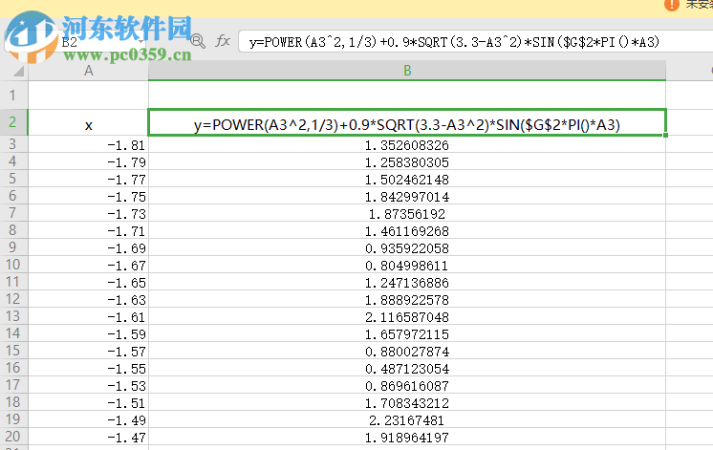This screenshot has height=450, width=713.
Task: Click empty cell A1
Action: coord(88,95)
